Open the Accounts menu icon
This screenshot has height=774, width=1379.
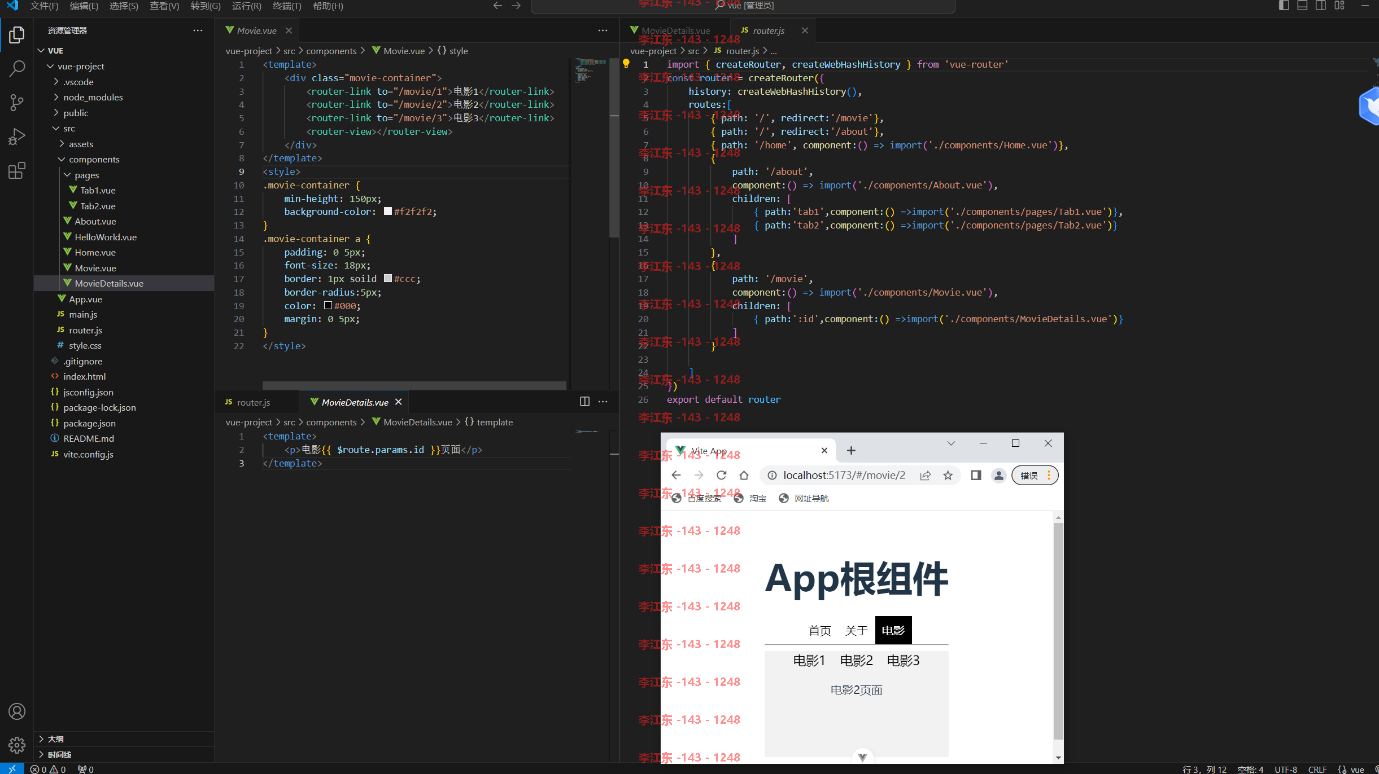(17, 712)
